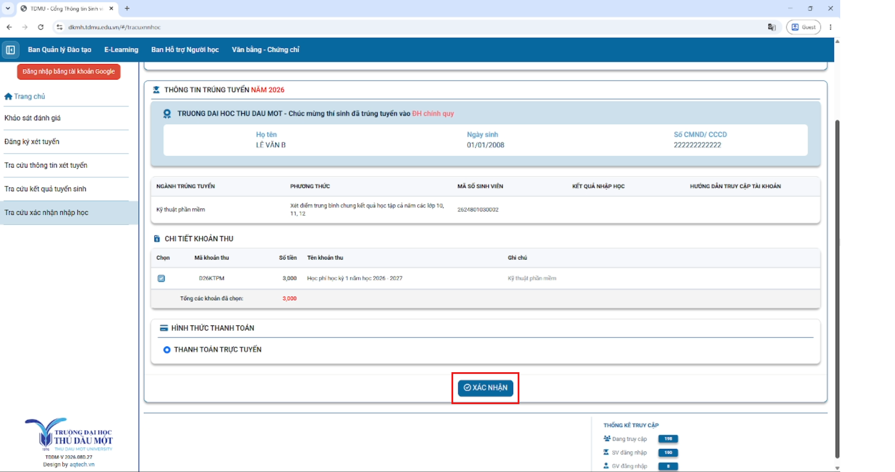Click the aqtech.vn design link
Image resolution: width=895 pixels, height=472 pixels.
coord(82,465)
